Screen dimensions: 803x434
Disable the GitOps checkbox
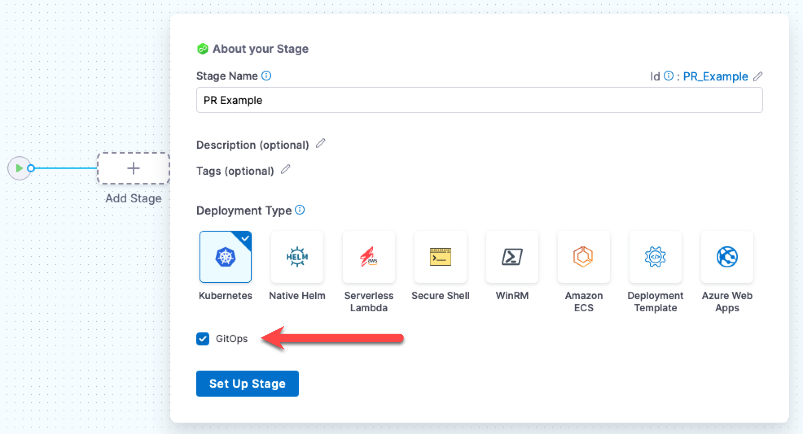[203, 339]
